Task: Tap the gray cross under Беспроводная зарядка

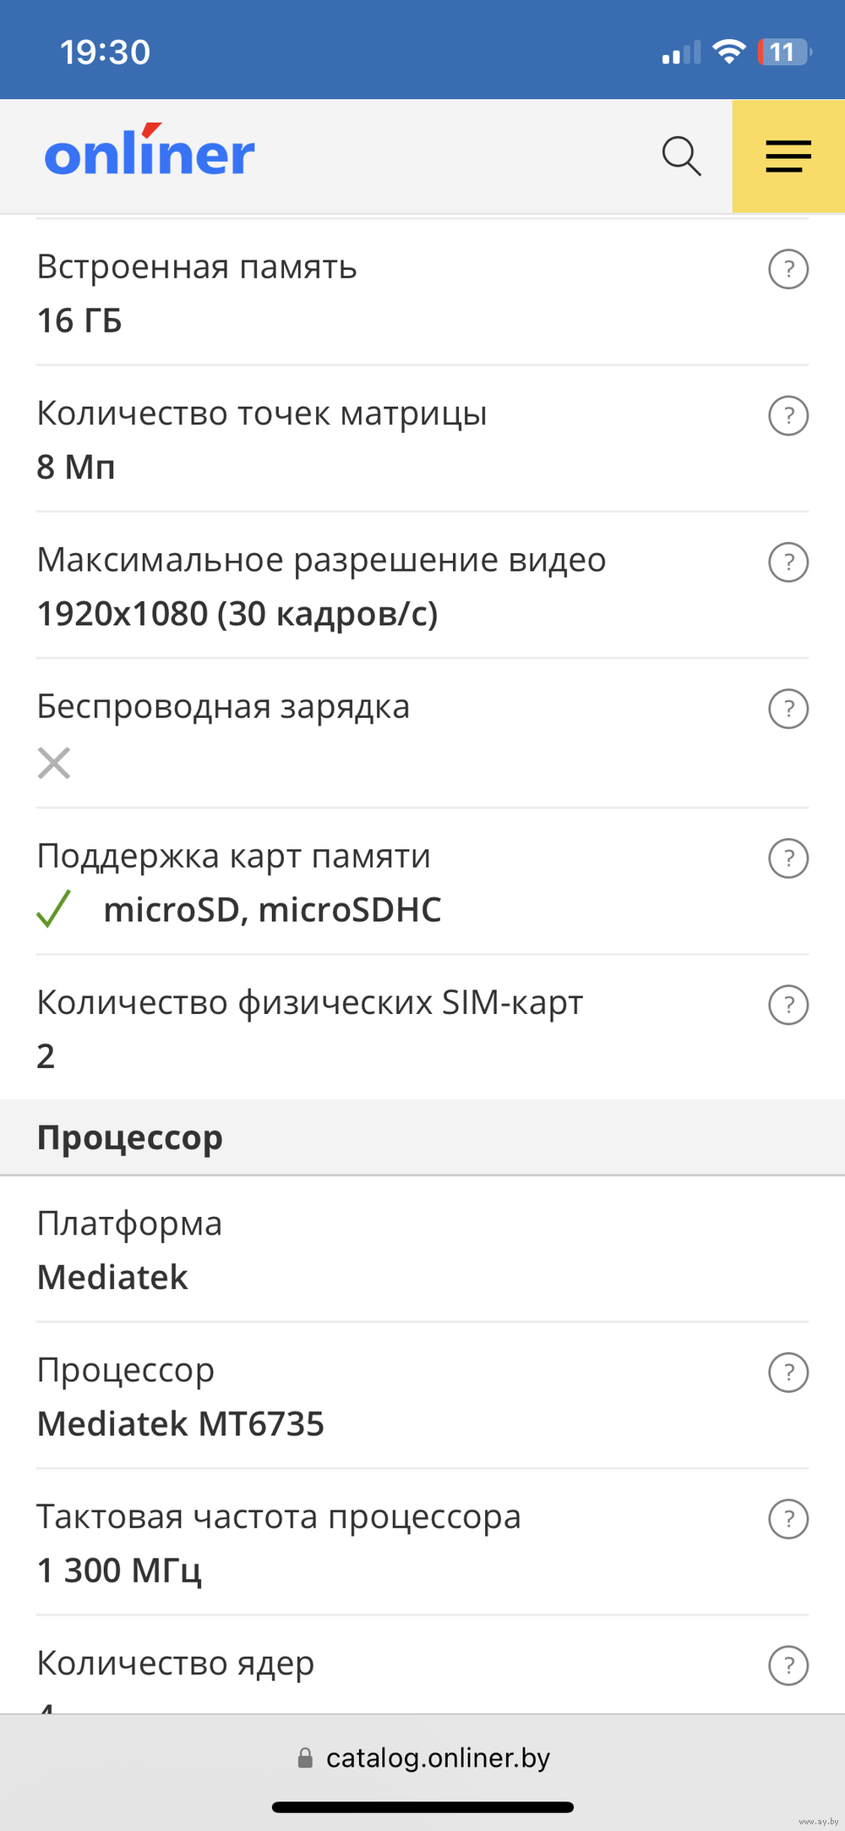Action: click(54, 763)
